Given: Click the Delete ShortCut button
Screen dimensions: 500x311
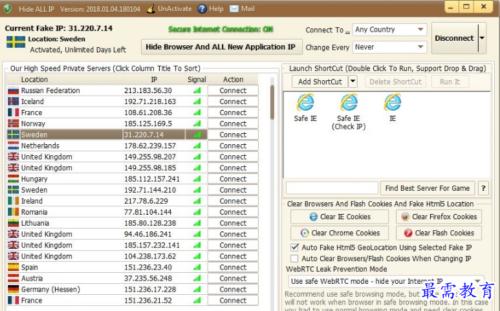Looking at the screenshot, I should (x=395, y=81).
